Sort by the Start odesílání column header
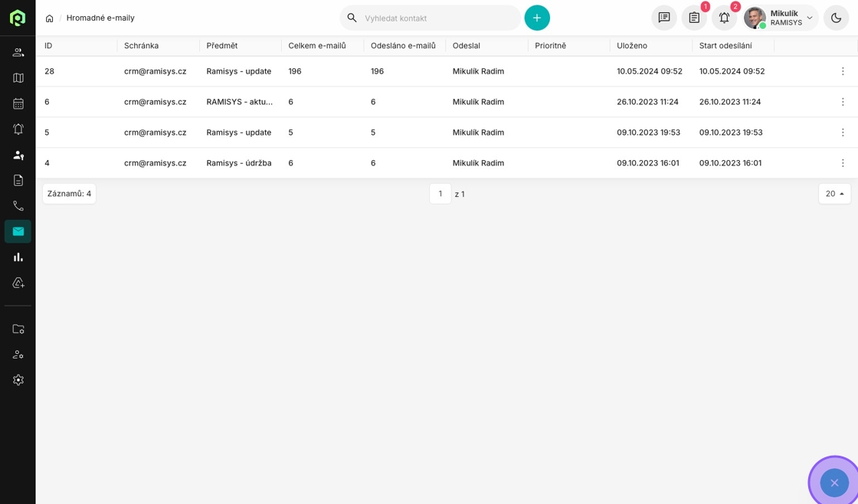858x504 pixels. (x=725, y=45)
